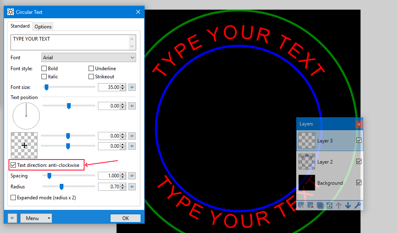Click lower offset slider beside checkerboard pad

(x=68, y=146)
